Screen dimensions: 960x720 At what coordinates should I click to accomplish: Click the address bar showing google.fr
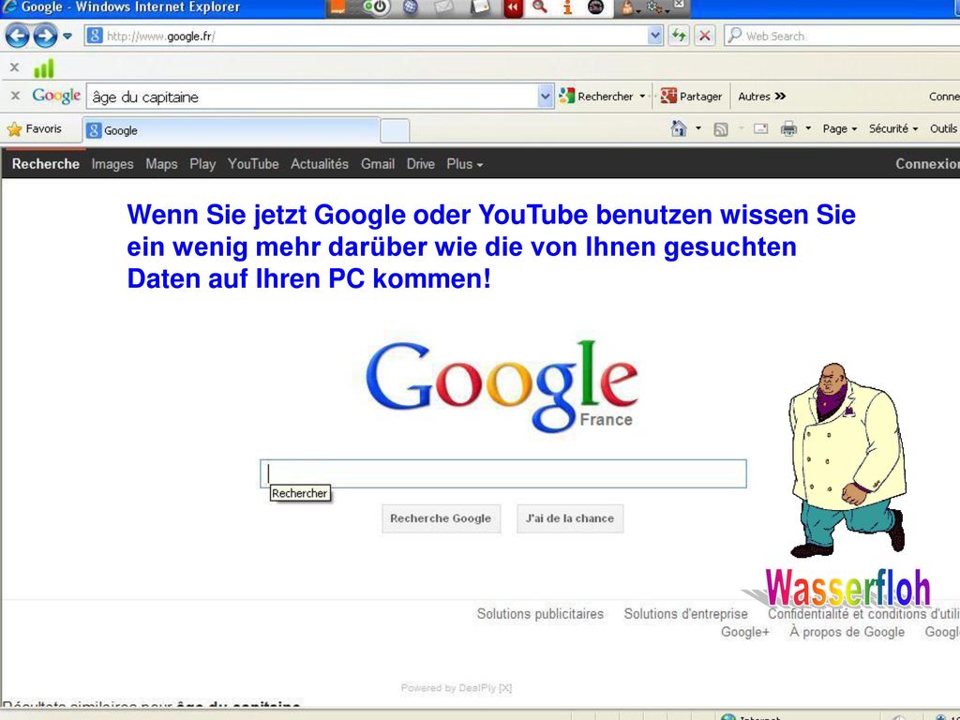coord(375,37)
